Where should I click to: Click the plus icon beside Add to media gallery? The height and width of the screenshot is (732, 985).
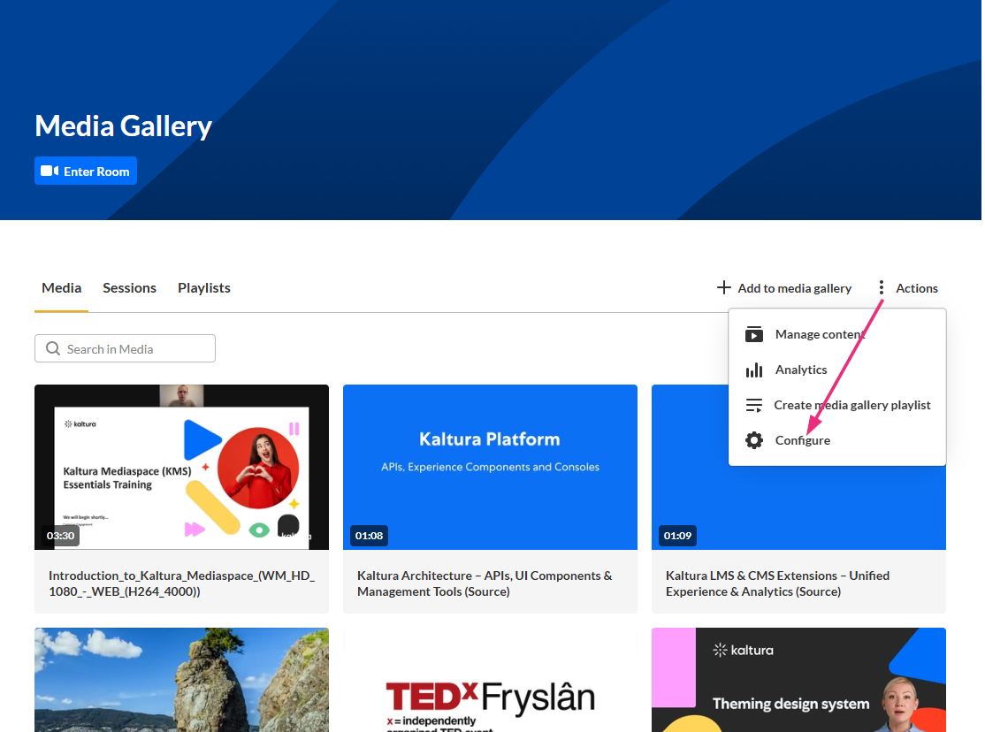pos(723,287)
